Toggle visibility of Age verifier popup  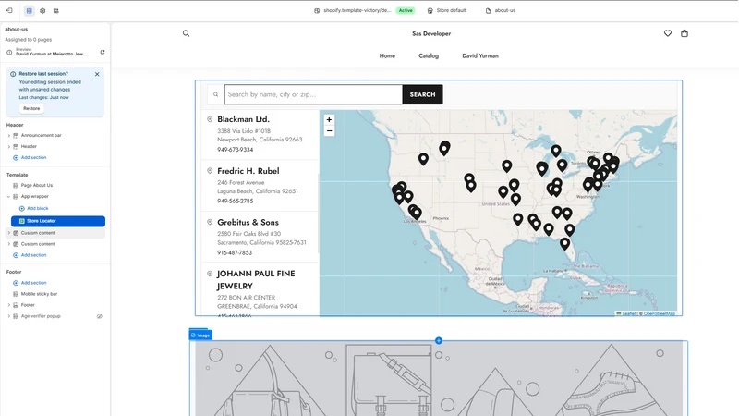pyautogui.click(x=100, y=316)
